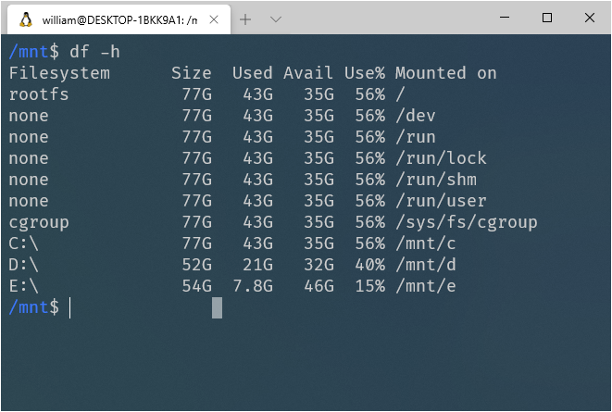Expand the new-tab profile dropdown chevron

point(276,19)
